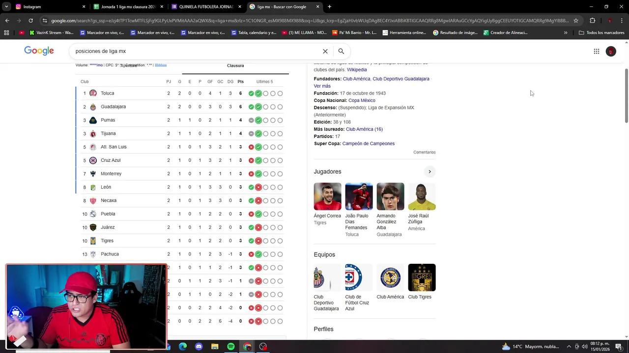This screenshot has height=353, width=629.
Task: Click the address bar URL
Action: coord(310,21)
